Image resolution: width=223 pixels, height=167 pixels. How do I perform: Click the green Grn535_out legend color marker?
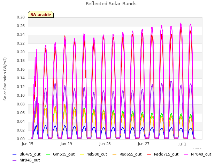click(48, 154)
